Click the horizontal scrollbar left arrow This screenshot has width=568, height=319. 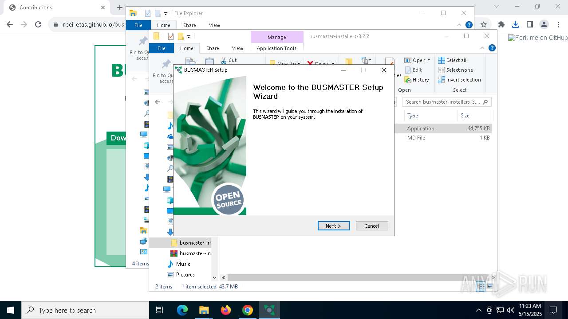224,277
